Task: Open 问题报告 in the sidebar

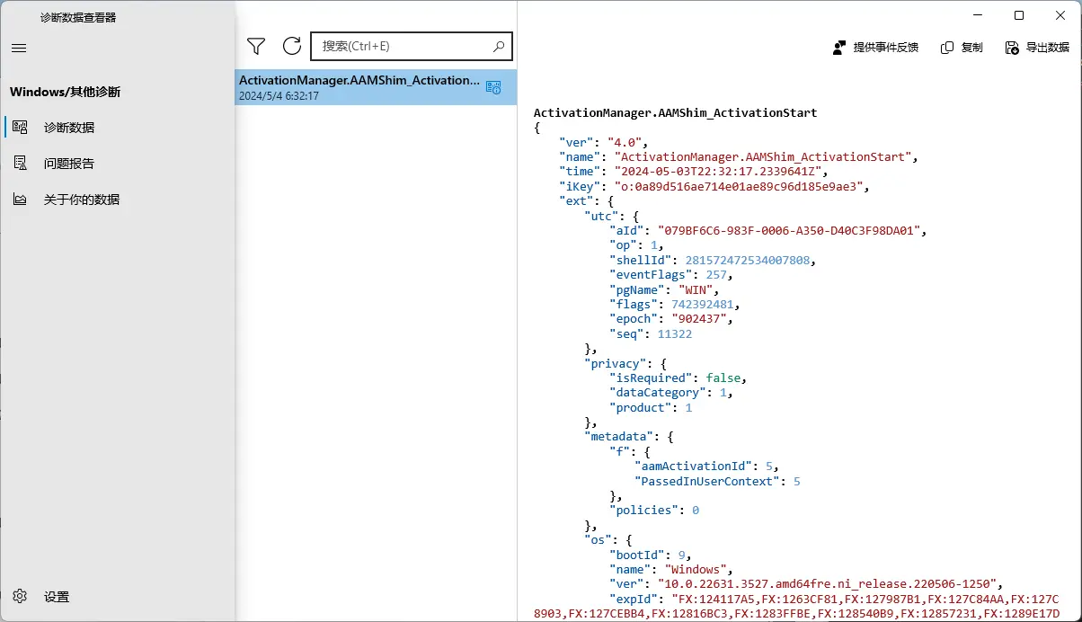Action: (69, 164)
